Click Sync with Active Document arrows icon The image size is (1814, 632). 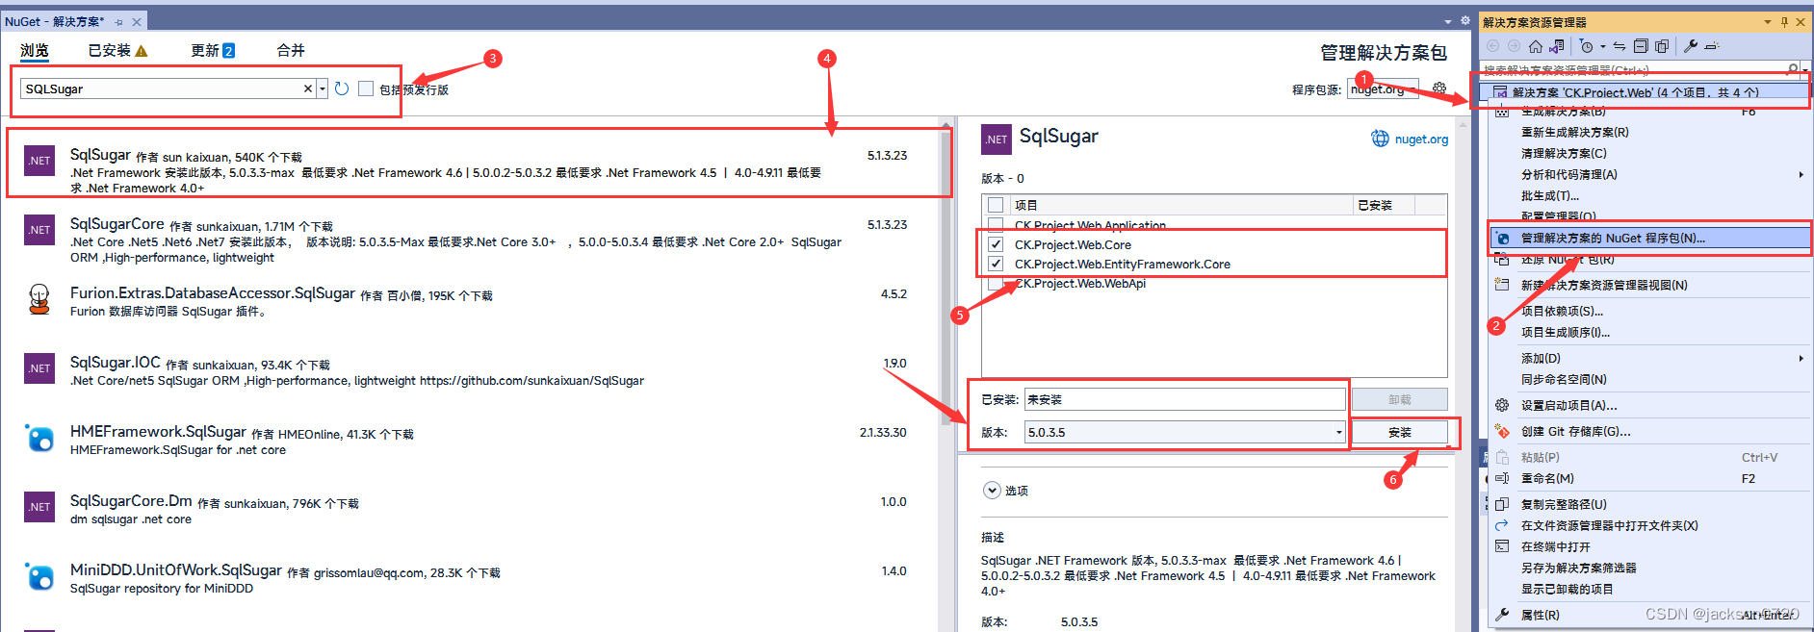click(1620, 46)
